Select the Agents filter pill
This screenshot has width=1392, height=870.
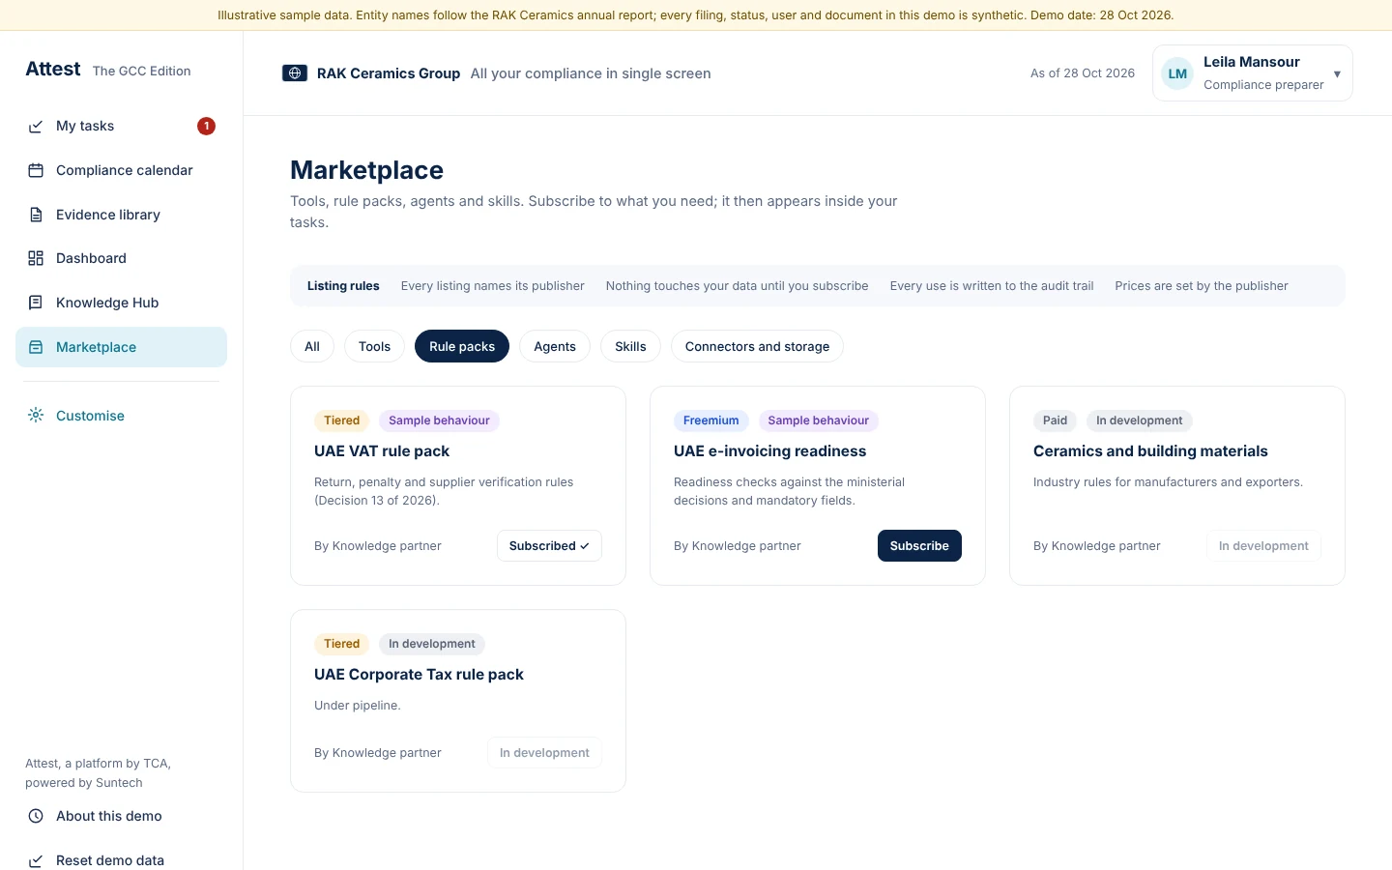click(555, 346)
